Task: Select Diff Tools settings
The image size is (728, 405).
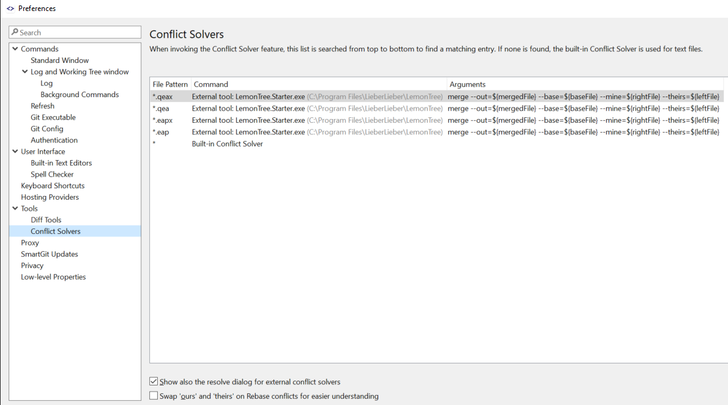Action: click(46, 220)
